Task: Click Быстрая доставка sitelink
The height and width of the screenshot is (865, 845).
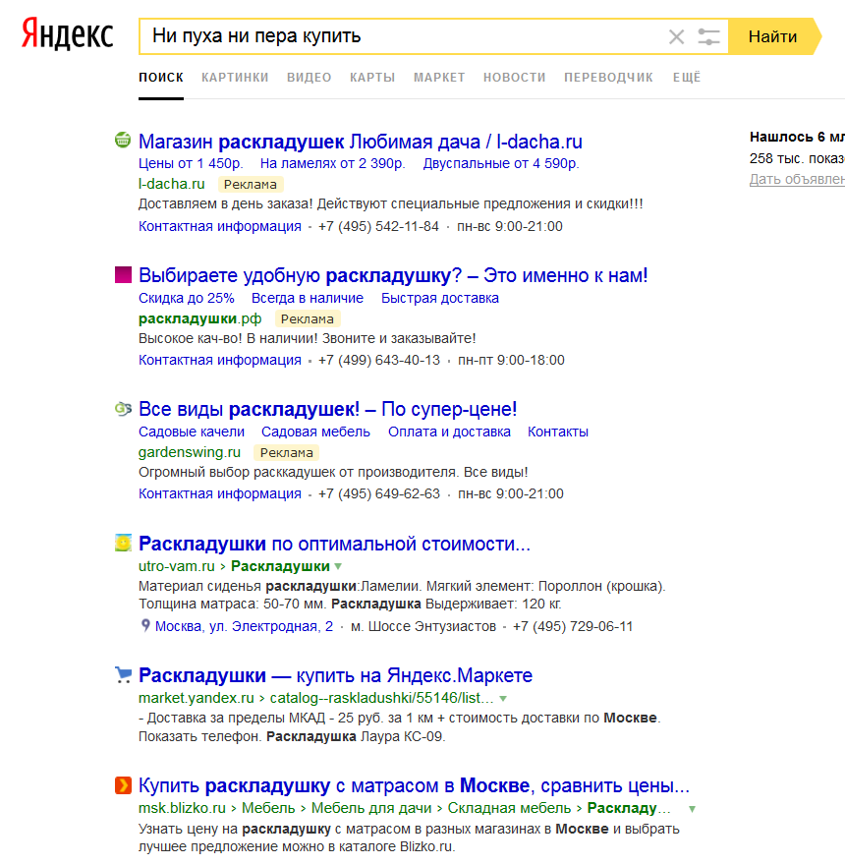Action: (x=440, y=298)
